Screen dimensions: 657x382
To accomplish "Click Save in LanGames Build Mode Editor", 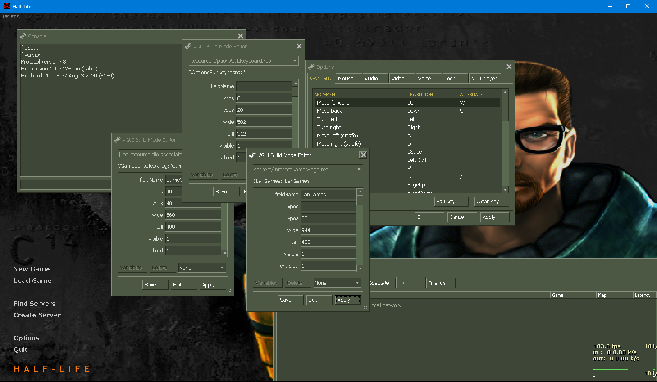I will point(291,300).
